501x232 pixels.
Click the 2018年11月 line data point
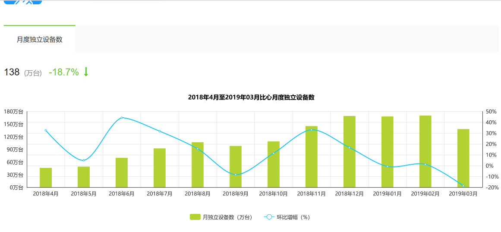click(312, 129)
